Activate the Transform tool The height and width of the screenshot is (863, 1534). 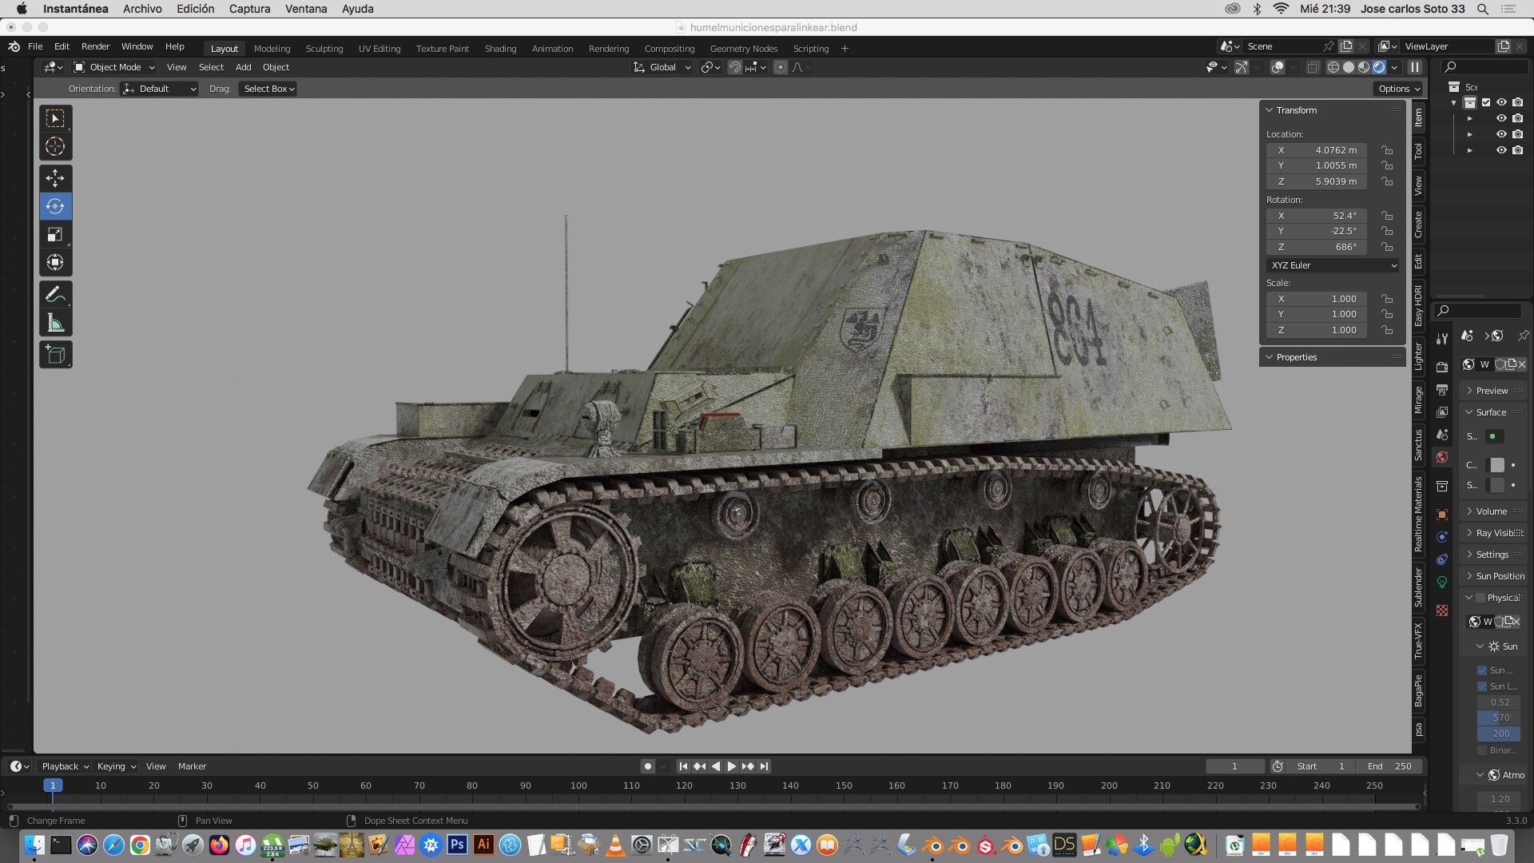pos(55,262)
